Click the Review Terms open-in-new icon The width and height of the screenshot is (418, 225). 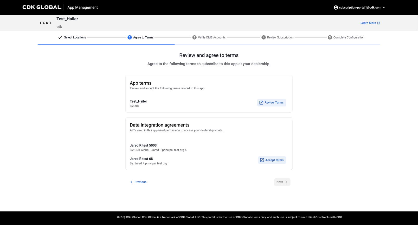(x=261, y=103)
